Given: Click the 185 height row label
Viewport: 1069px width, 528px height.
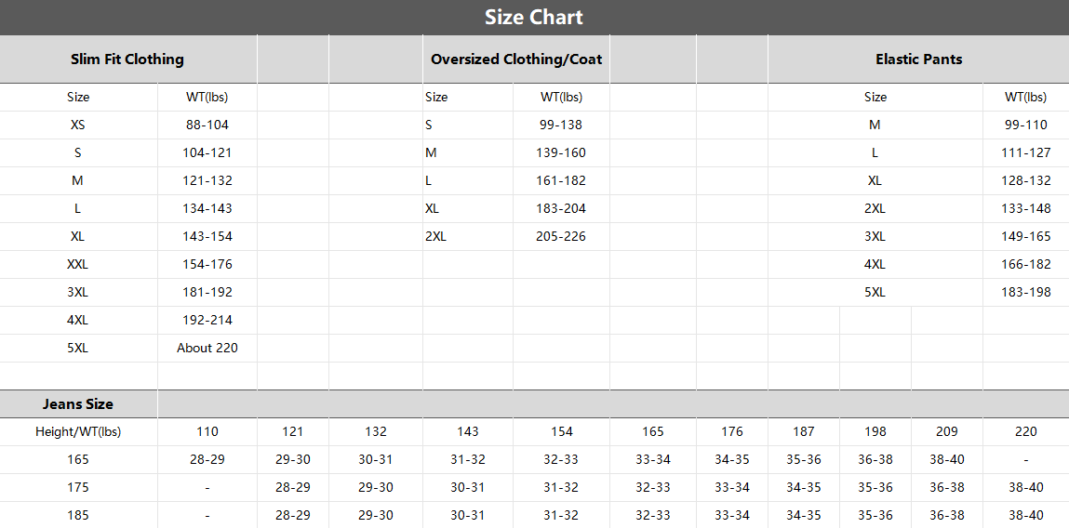Looking at the screenshot, I should coord(78,515).
